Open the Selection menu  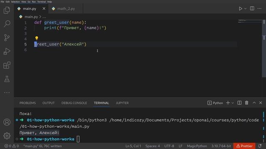(15, 2)
